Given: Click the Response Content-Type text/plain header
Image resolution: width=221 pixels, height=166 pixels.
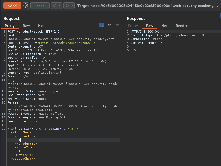Looking at the screenshot, I should click(x=167, y=35).
